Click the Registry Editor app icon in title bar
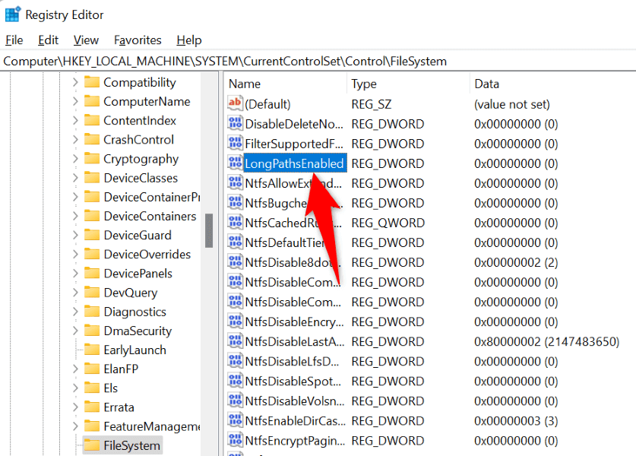Screen dimensions: 636x456 click(x=12, y=14)
